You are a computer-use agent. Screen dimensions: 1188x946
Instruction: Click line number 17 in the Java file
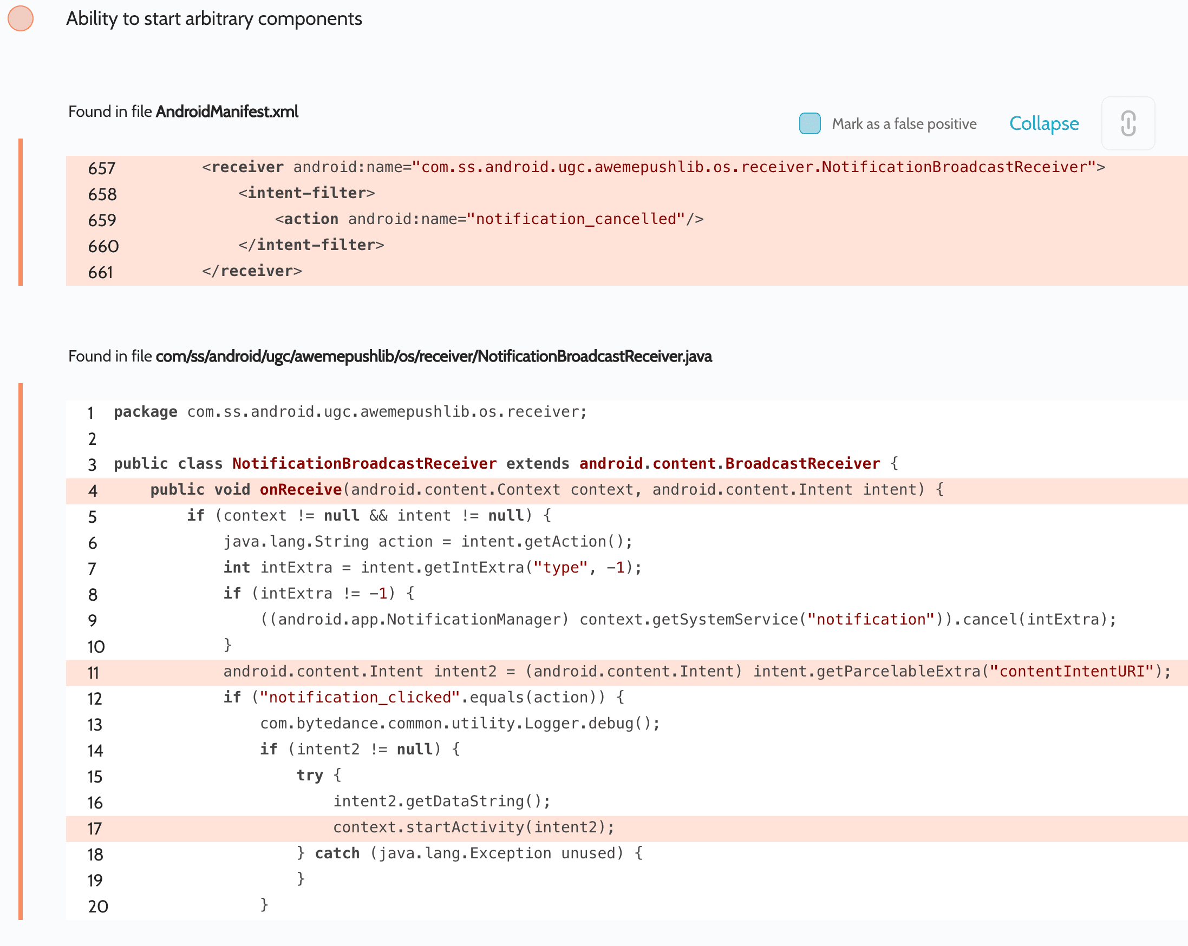(94, 828)
